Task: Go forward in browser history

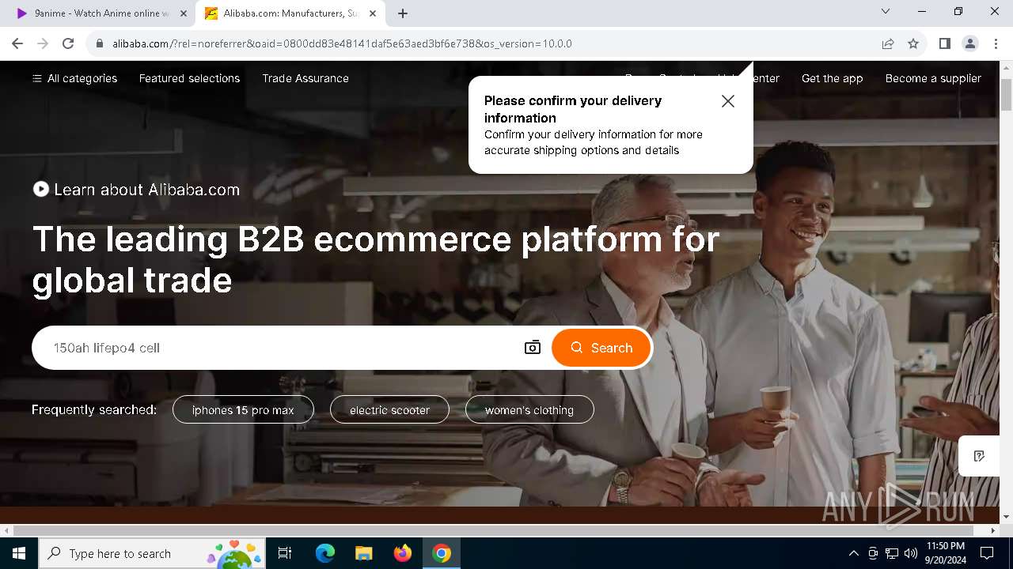Action: (x=43, y=43)
